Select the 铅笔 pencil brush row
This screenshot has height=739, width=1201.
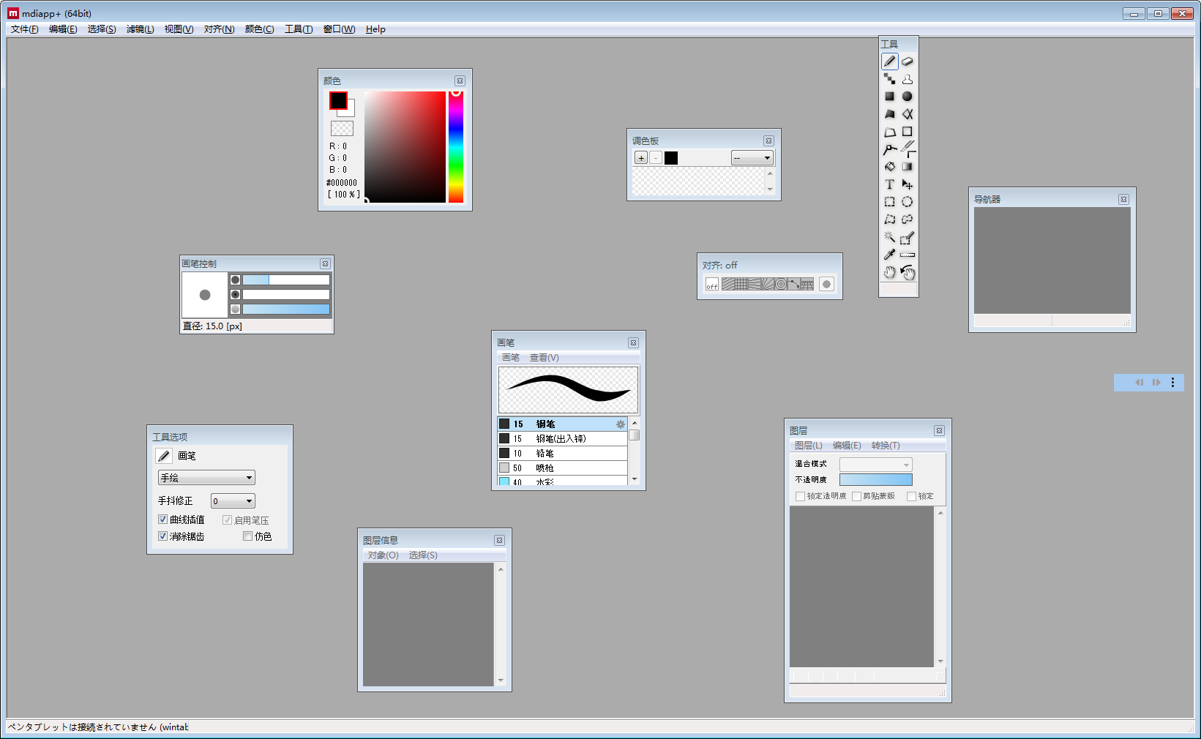point(562,454)
